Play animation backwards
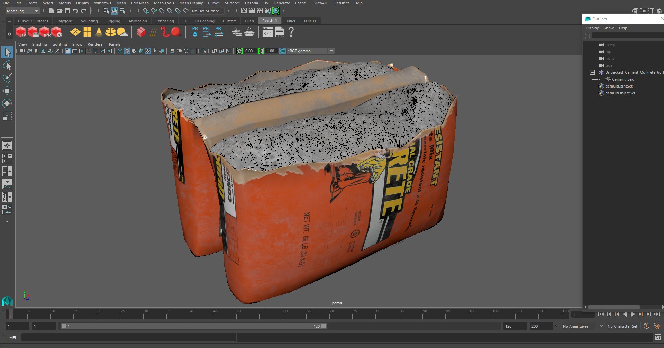Viewport: 664px width, 348px height. tap(625, 314)
